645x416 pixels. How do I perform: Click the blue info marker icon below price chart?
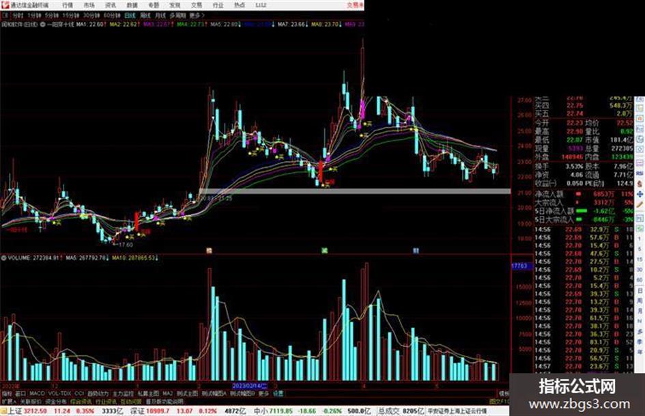click(416, 251)
